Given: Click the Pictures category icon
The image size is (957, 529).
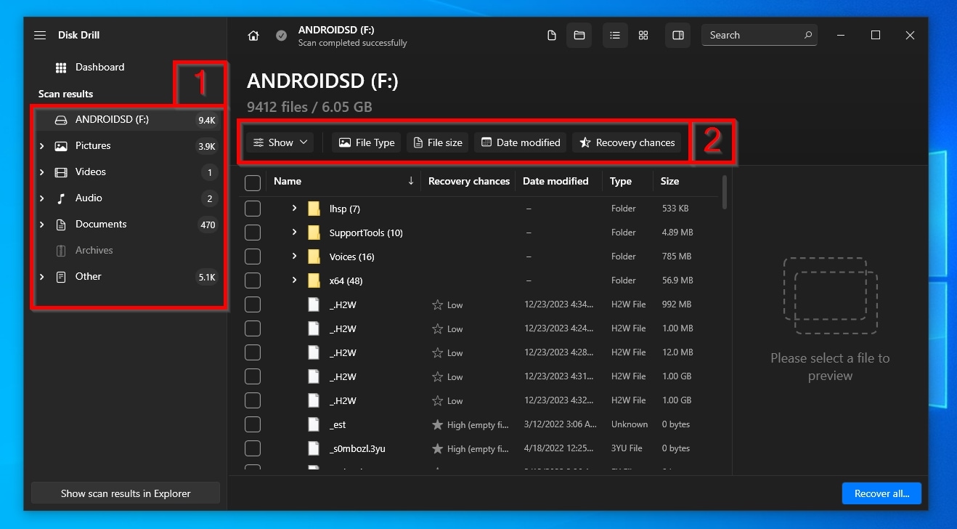Looking at the screenshot, I should pos(61,146).
